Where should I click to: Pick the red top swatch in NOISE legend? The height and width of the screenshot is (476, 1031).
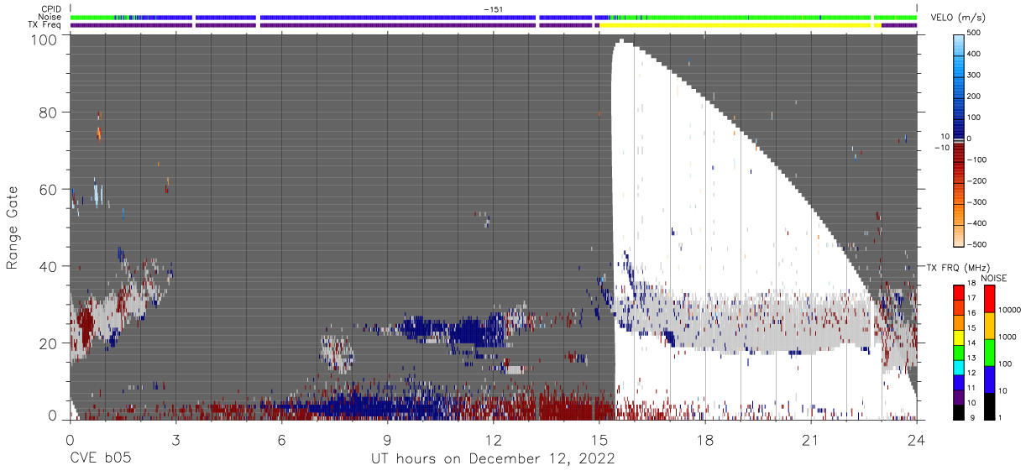(x=989, y=299)
